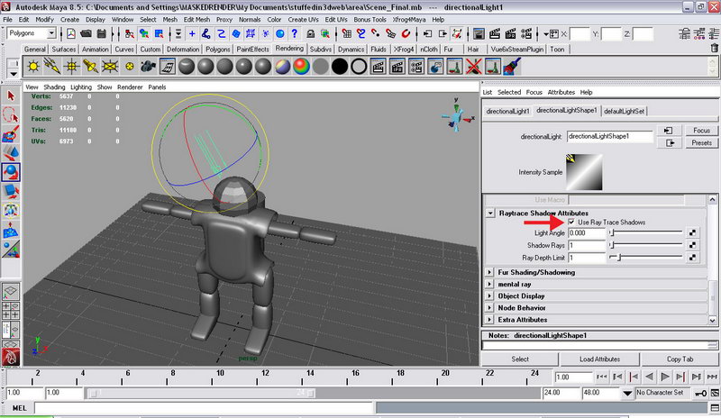Toggle Use Ray Trace Shadows checkbox

pyautogui.click(x=571, y=222)
